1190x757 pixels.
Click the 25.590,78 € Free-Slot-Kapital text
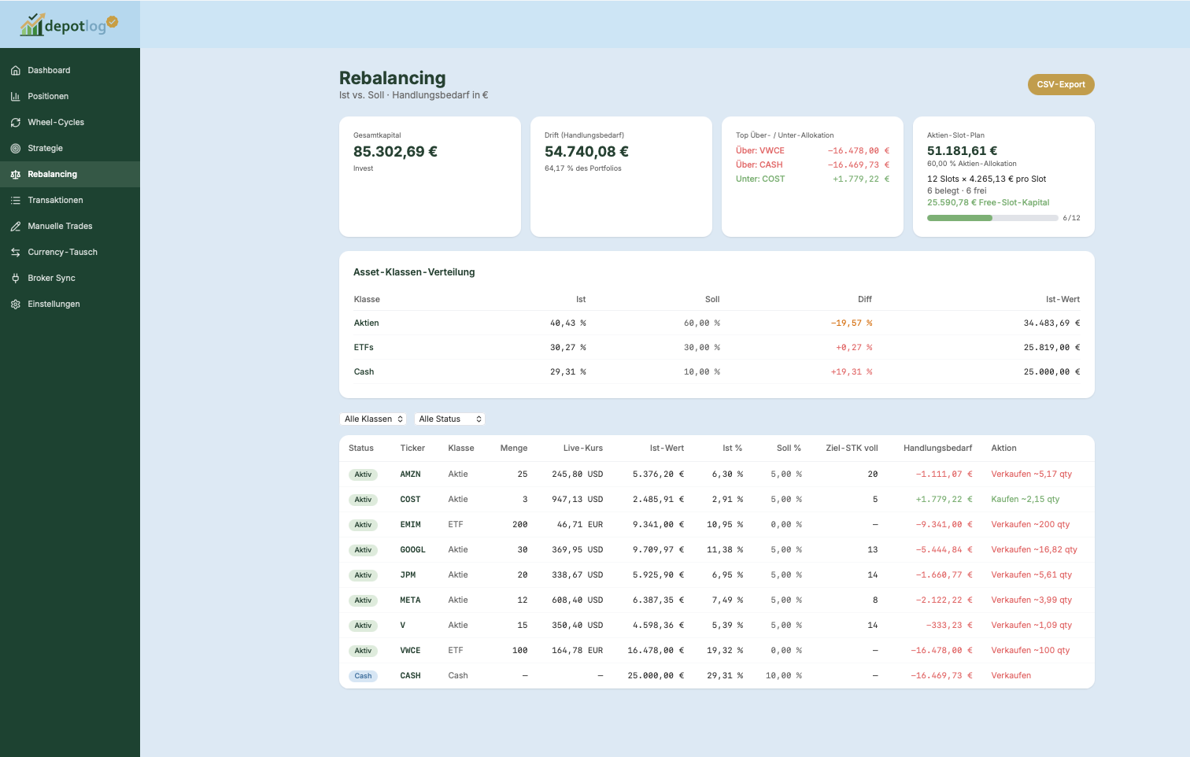(988, 202)
